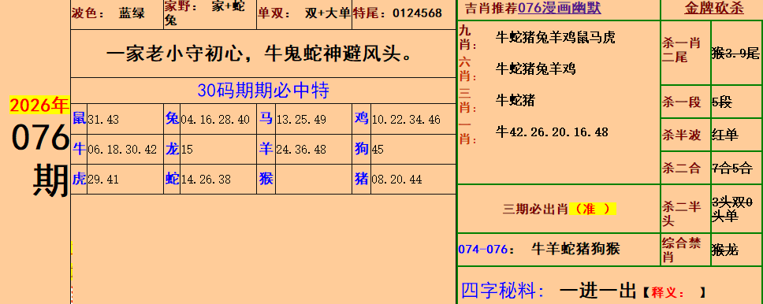Click the numbers 04.16.28.40
The image size is (763, 304).
(215, 120)
